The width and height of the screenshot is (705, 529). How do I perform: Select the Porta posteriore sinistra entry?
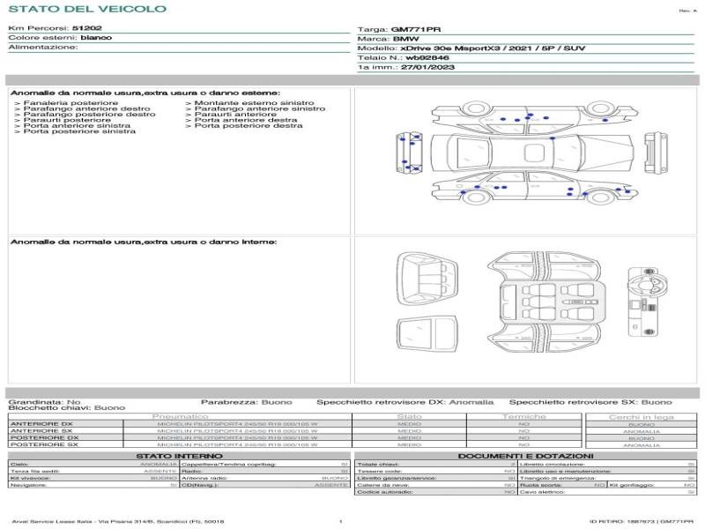75,131
